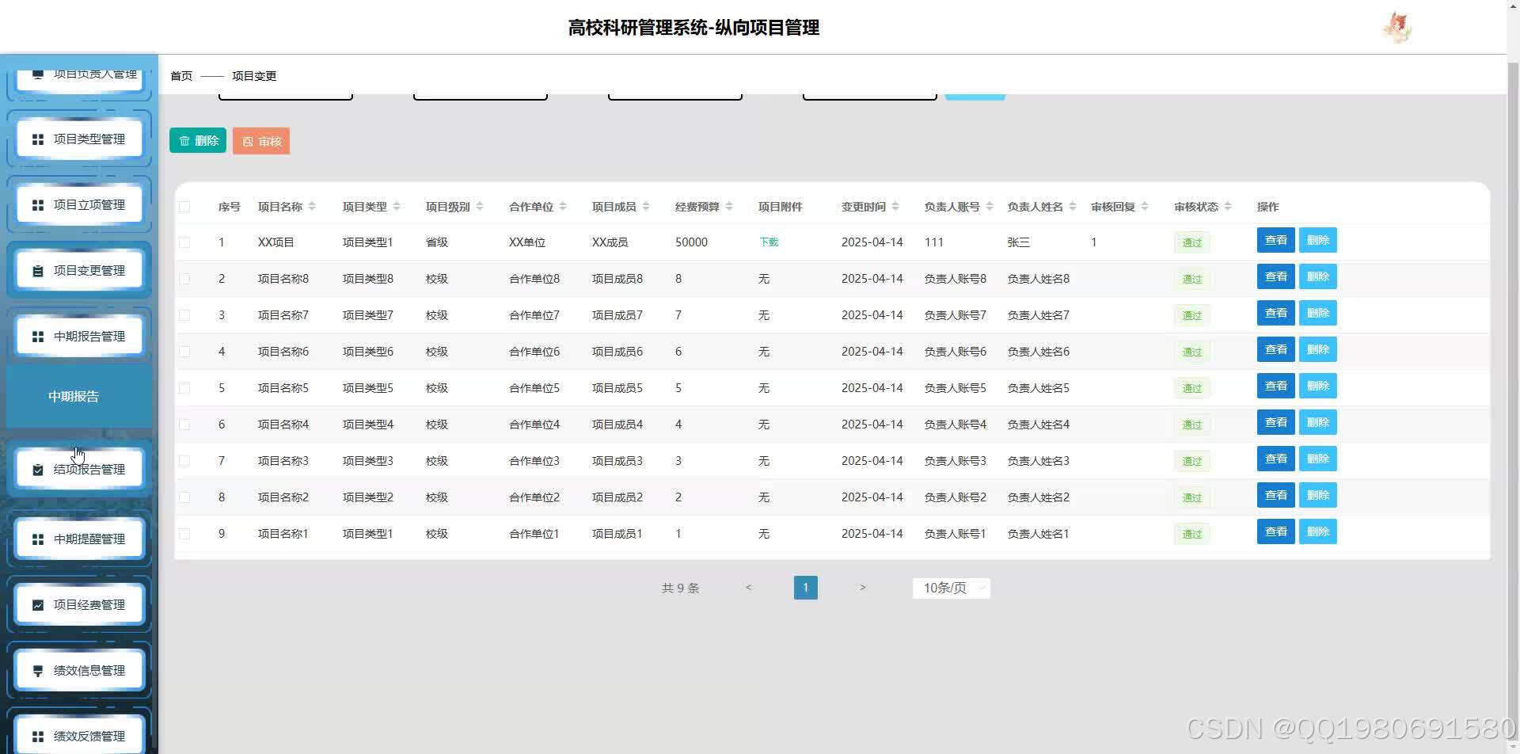The width and height of the screenshot is (1520, 754).
Task: Click the green 删除 batch delete button
Action: tap(198, 140)
